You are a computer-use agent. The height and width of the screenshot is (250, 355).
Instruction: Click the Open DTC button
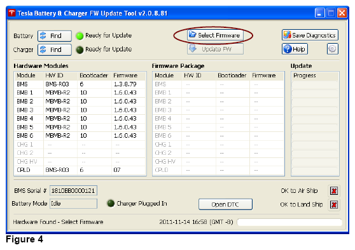tap(225, 204)
